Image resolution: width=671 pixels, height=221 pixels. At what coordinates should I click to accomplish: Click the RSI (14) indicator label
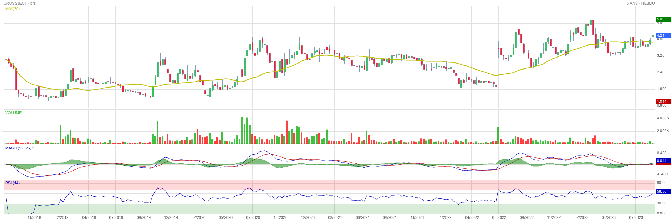coord(12,183)
